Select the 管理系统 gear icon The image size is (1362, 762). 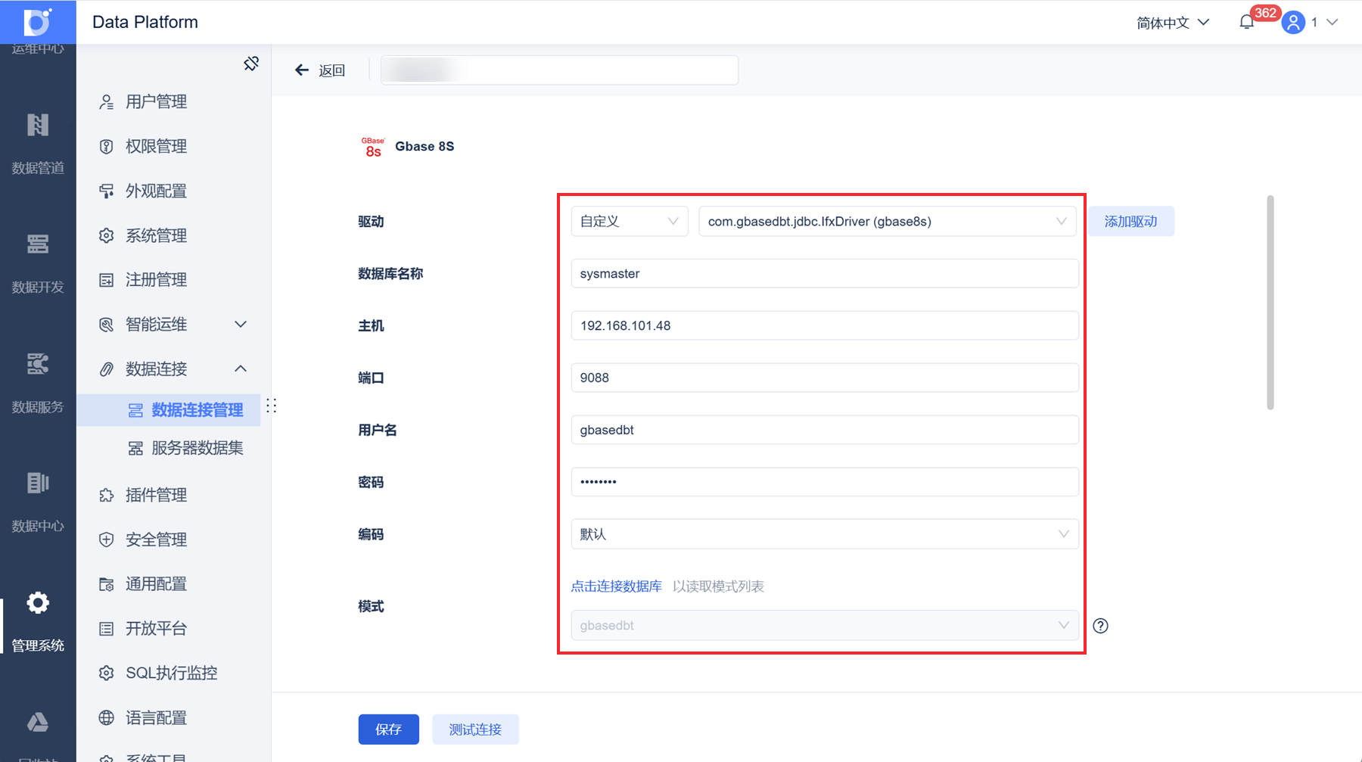38,603
